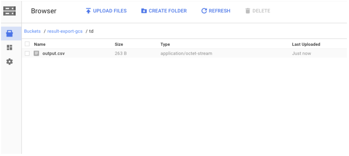The width and height of the screenshot is (349, 156).
Task: Refresh the bucket file listing
Action: pyautogui.click(x=216, y=11)
